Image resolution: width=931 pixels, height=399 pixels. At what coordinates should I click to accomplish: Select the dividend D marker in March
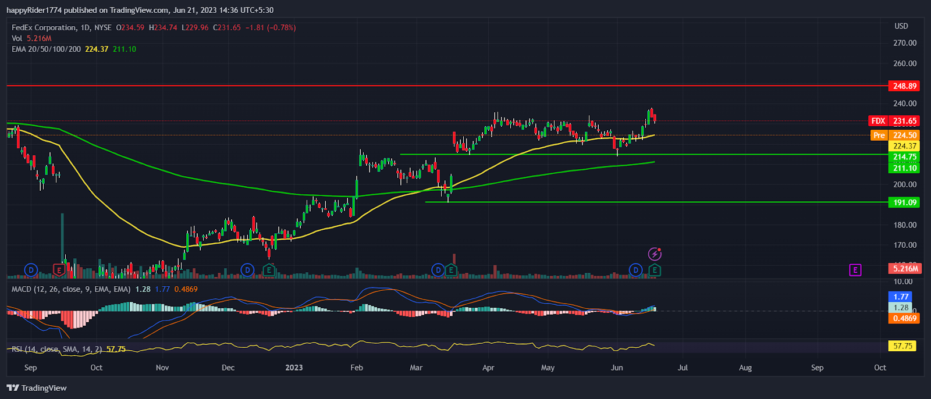438,270
